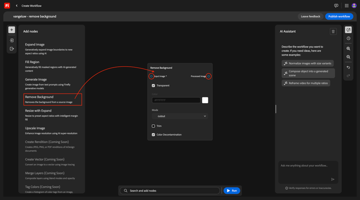Image resolution: width=360 pixels, height=200 pixels.
Task: Click the output node icon in left toolbar
Action: click(x=12, y=48)
